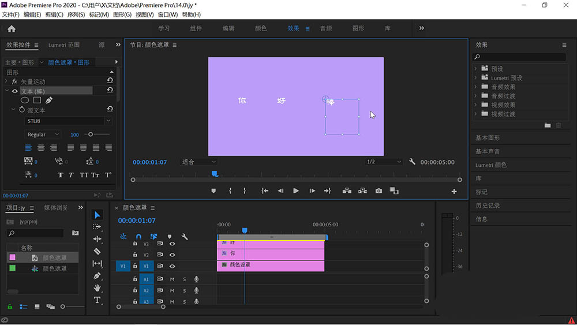
Task: Open the 媒体浏览 tab
Action: (55, 208)
